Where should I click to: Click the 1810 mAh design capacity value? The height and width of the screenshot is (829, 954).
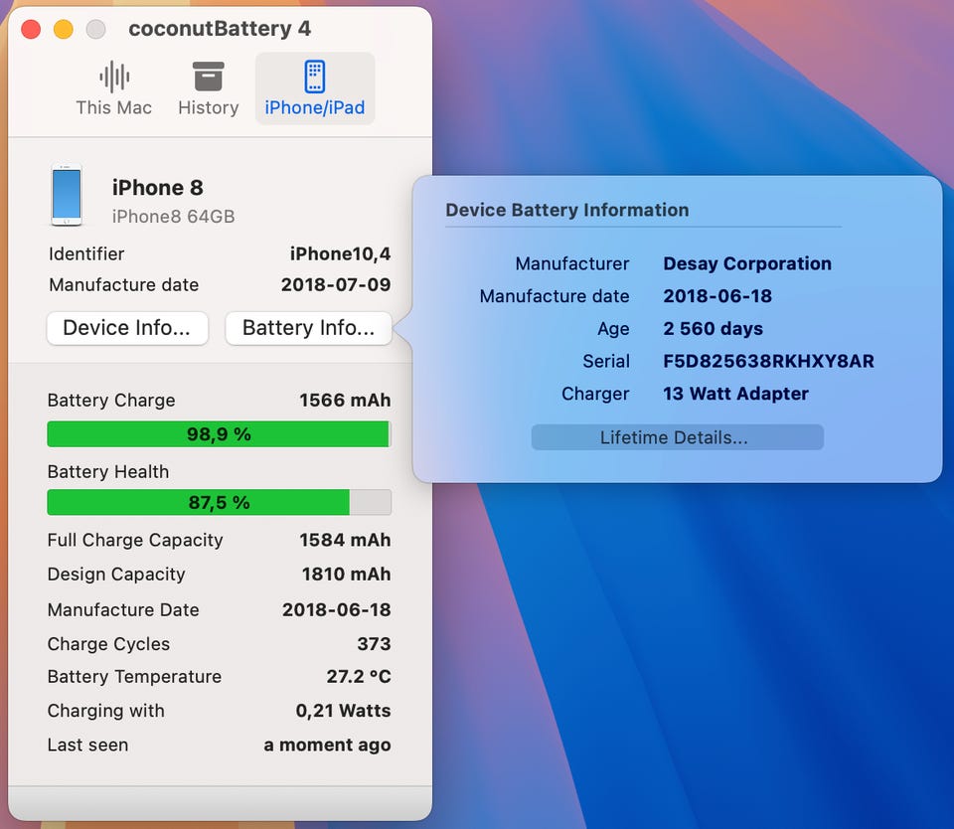point(346,574)
